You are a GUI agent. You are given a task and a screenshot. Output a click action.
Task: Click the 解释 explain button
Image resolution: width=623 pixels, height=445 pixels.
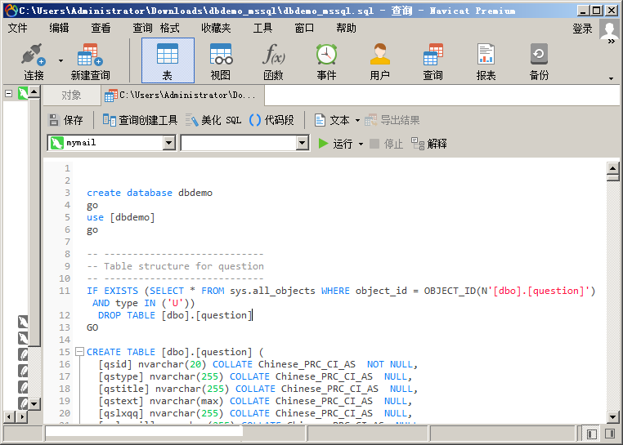coord(429,144)
